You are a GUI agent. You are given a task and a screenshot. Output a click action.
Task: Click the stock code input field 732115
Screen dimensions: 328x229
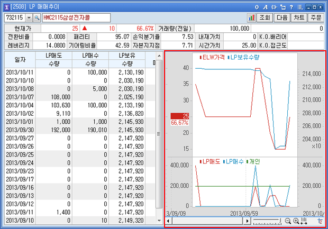point(14,17)
